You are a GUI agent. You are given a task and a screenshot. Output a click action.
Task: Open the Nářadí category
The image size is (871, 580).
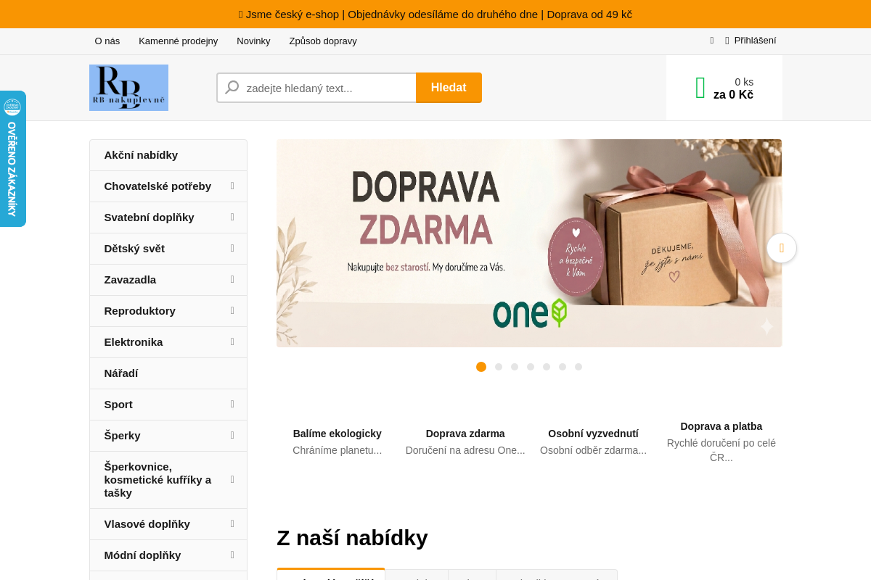[x=168, y=373]
